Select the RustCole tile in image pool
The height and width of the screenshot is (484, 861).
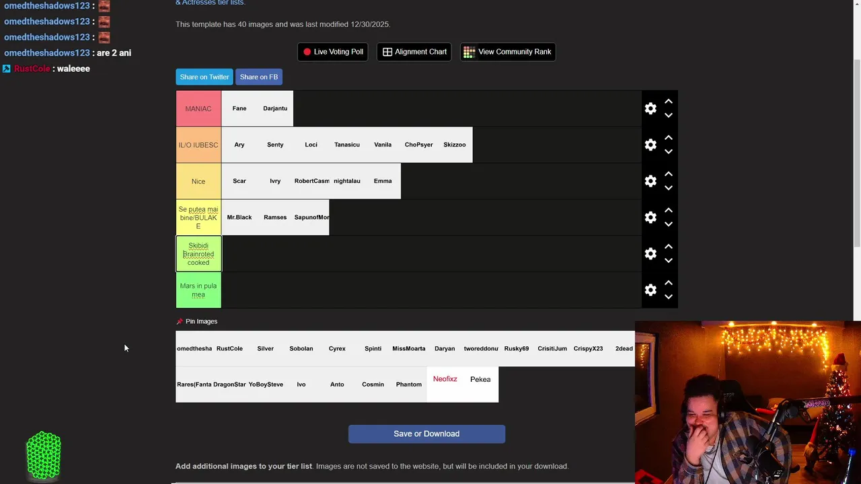[229, 348]
